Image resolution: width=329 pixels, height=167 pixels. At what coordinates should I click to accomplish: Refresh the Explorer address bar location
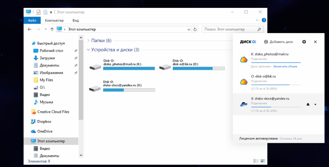[x=195, y=30]
